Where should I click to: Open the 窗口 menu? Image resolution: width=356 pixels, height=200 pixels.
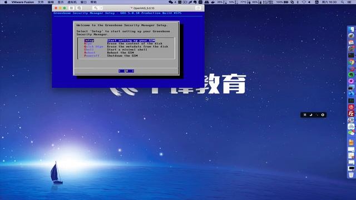pyautogui.click(x=83, y=2)
